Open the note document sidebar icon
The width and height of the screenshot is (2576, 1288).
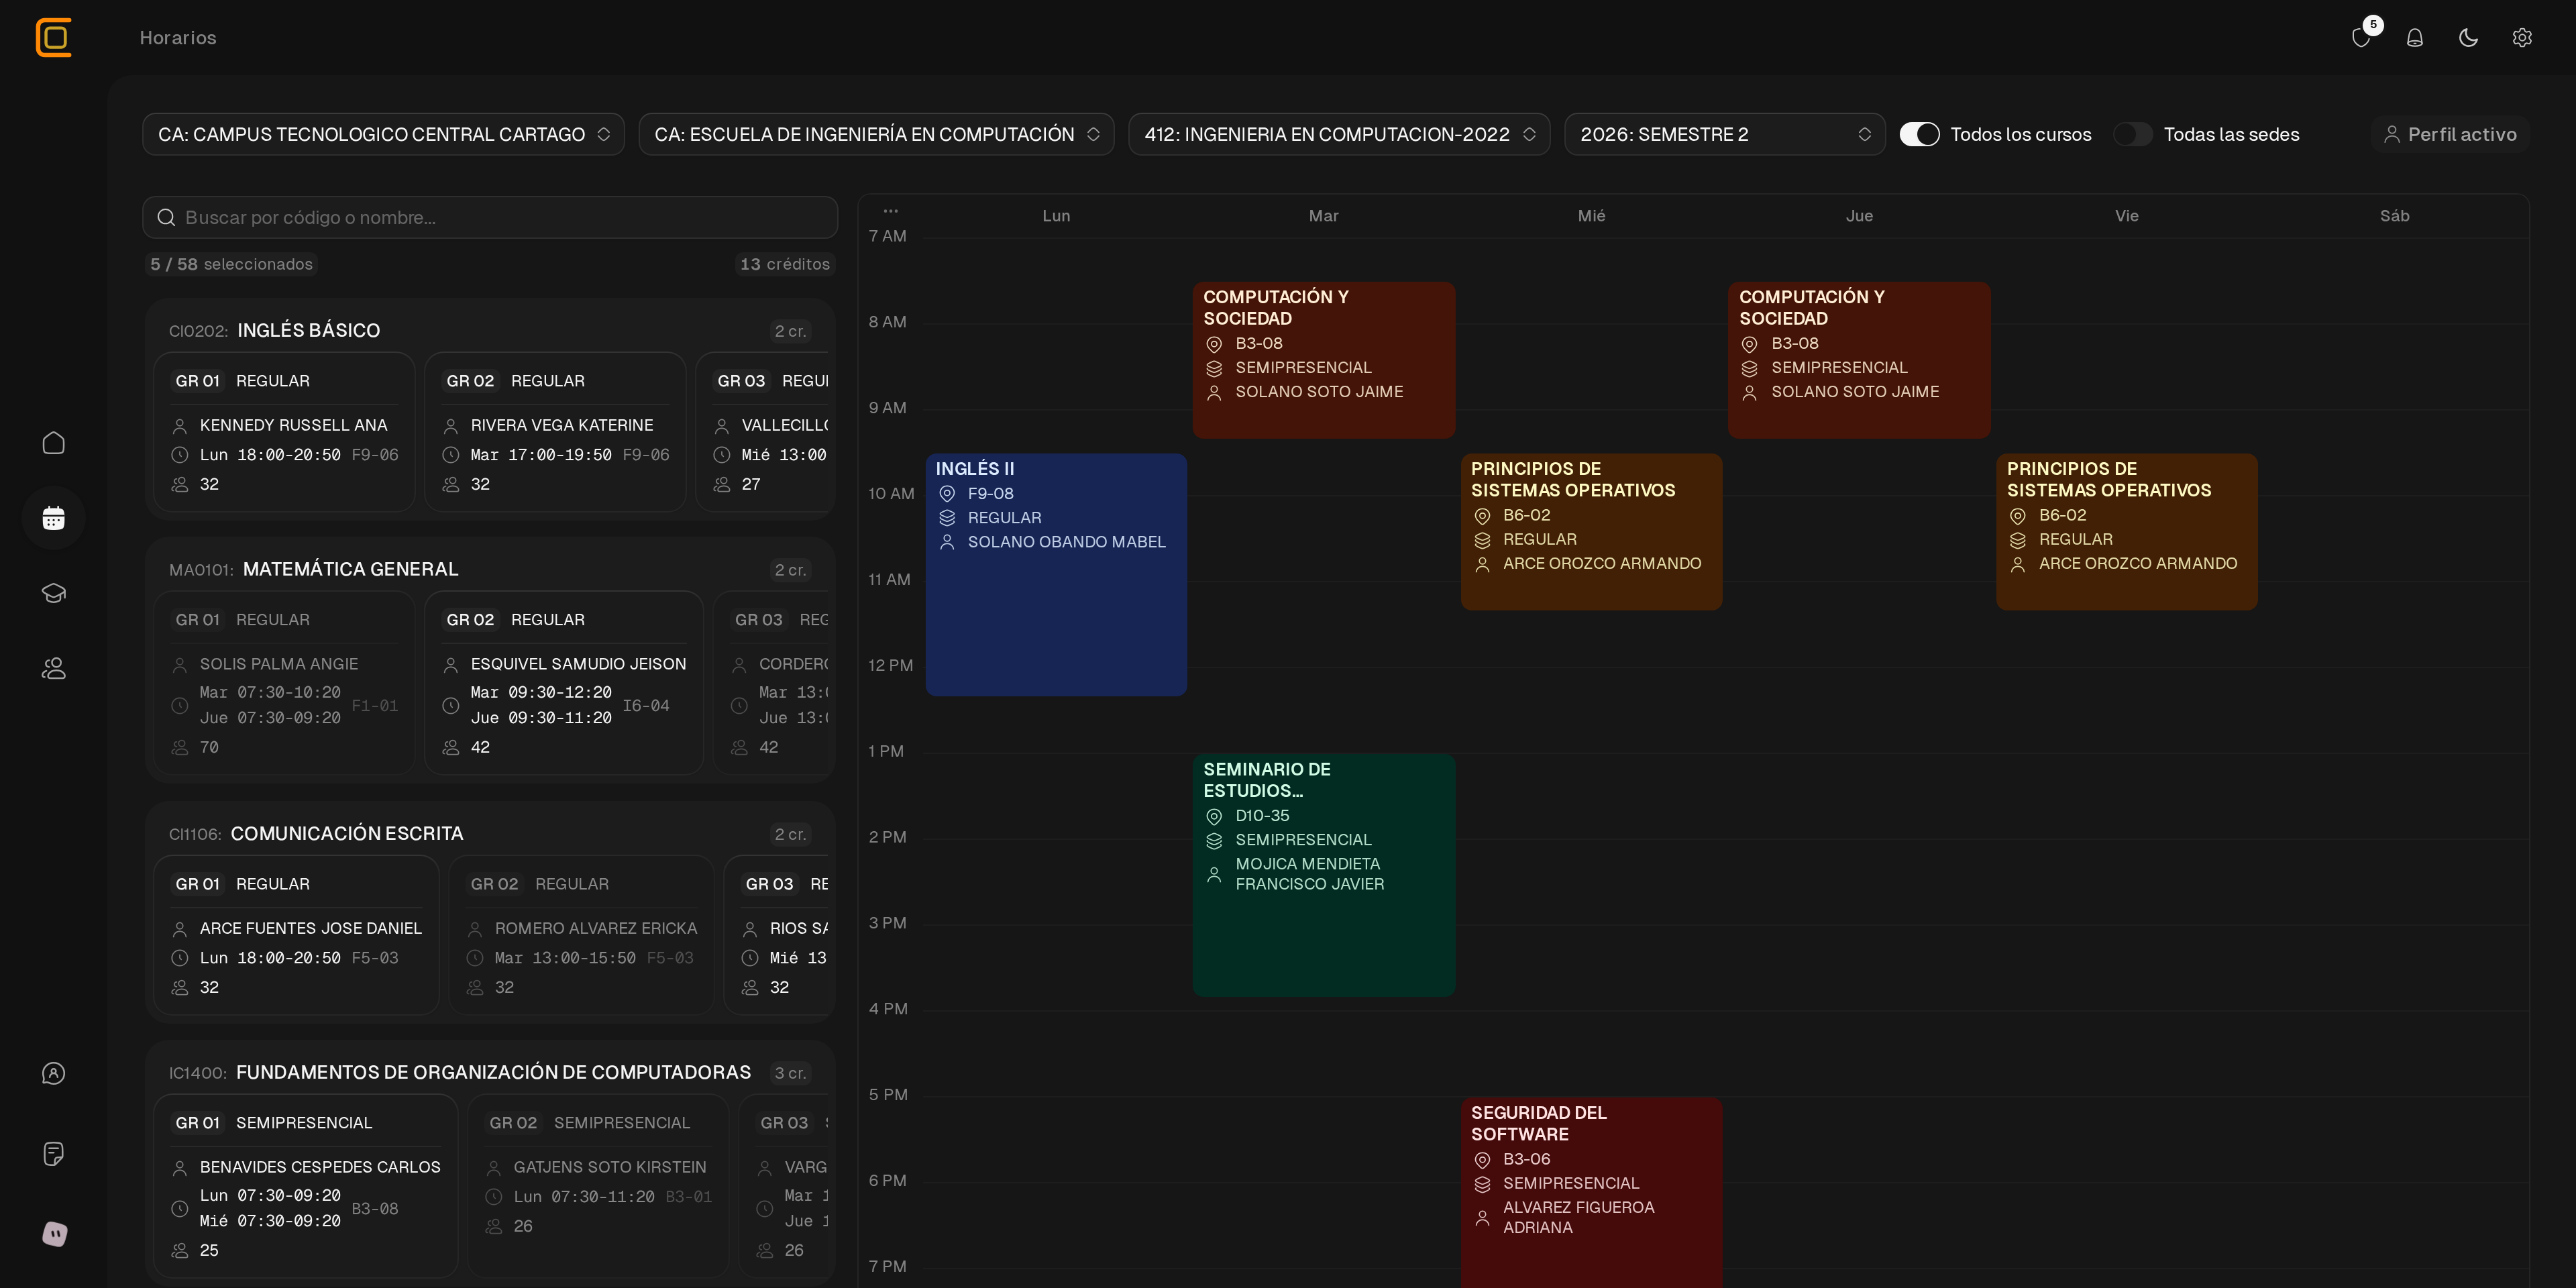click(54, 1153)
